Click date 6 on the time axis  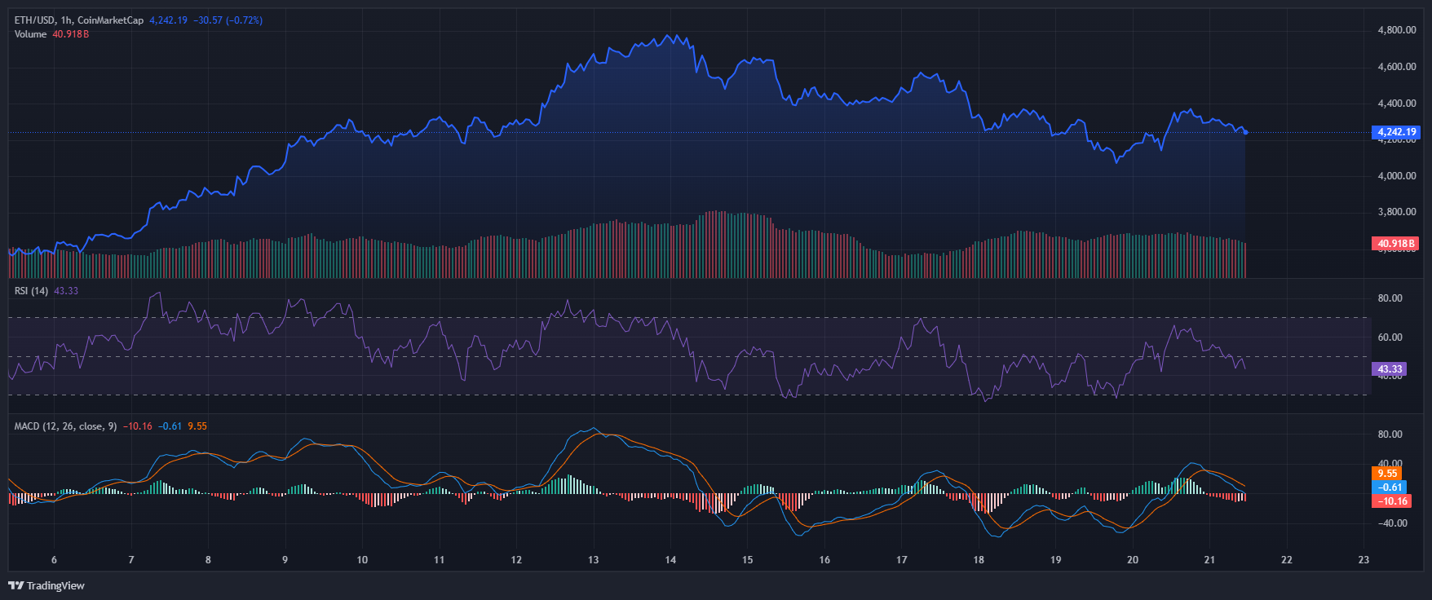[54, 560]
